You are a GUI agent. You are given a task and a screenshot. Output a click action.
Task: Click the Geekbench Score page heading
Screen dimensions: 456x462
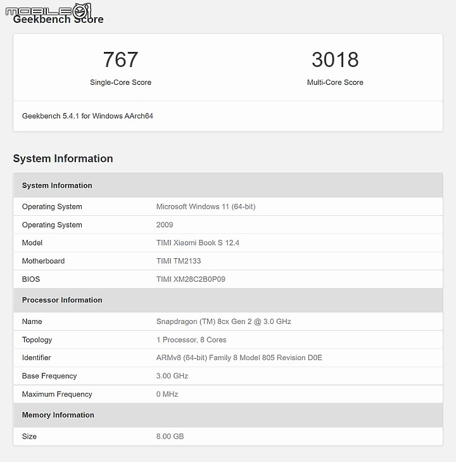58,19
